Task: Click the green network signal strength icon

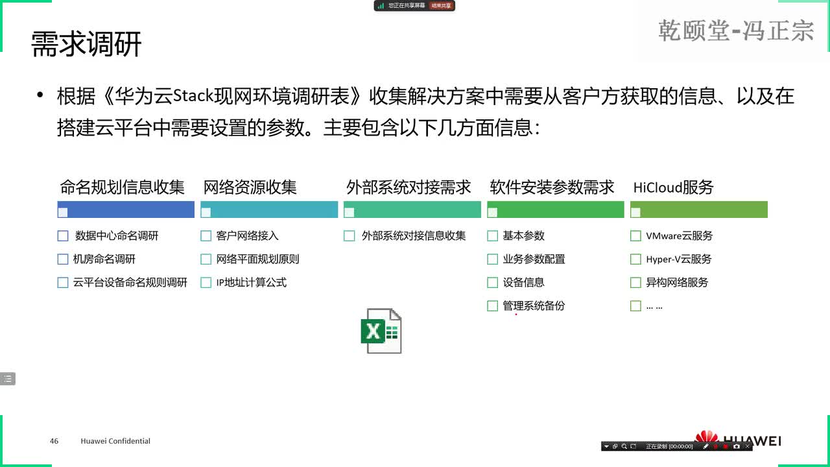Action: coord(381,5)
